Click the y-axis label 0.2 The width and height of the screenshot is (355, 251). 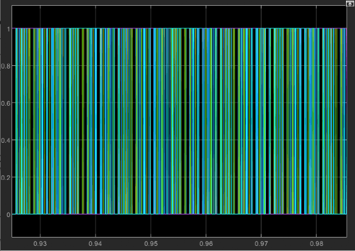click(6, 177)
